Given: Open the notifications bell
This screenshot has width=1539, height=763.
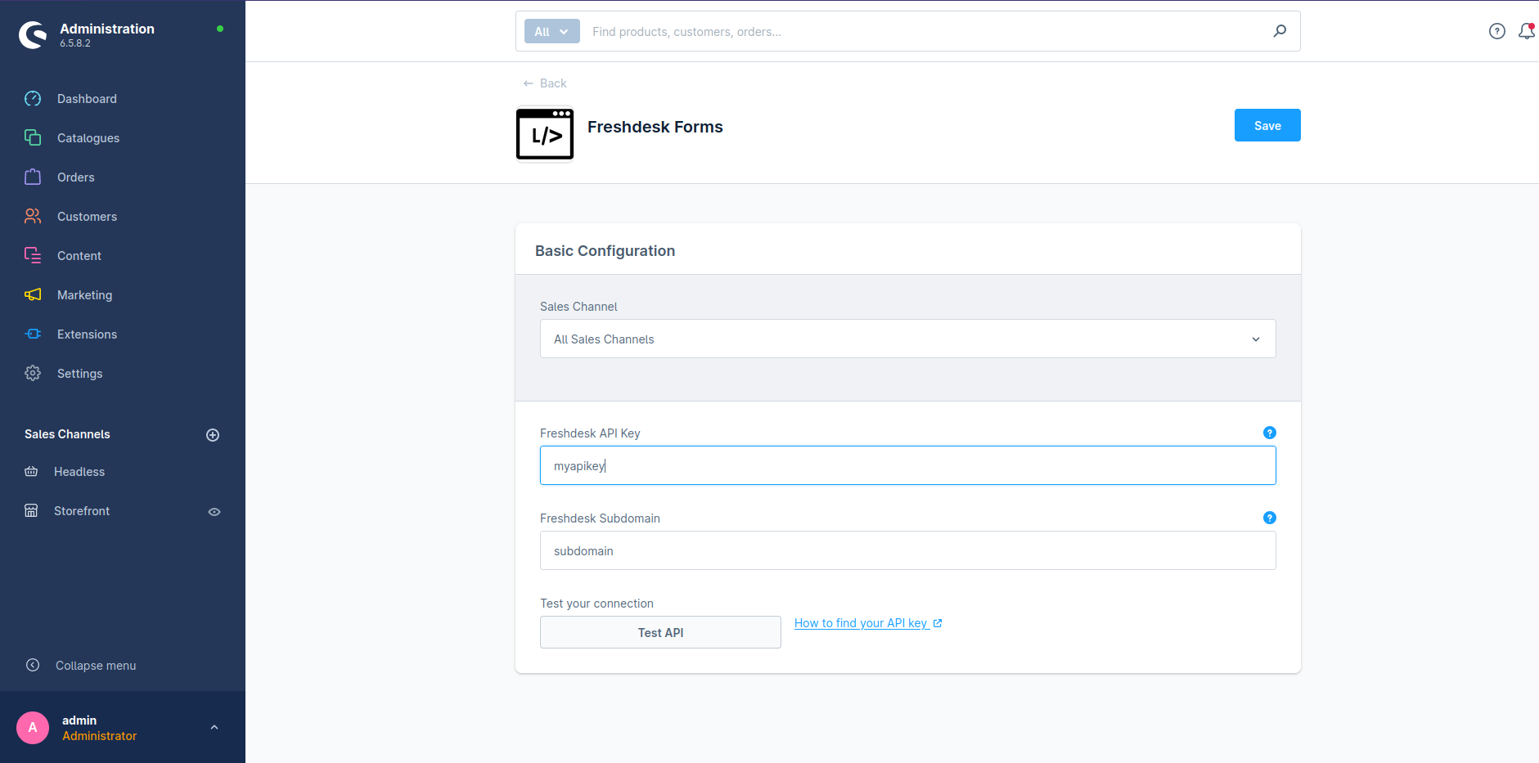Looking at the screenshot, I should pos(1527,31).
